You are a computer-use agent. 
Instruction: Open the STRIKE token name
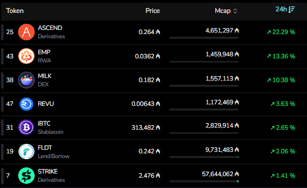coord(48,171)
